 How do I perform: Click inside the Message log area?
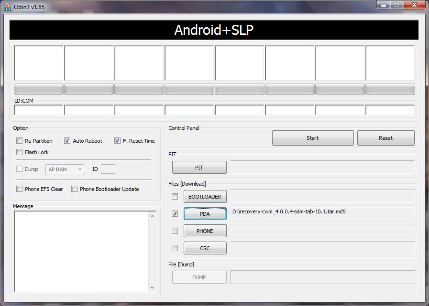click(81, 252)
